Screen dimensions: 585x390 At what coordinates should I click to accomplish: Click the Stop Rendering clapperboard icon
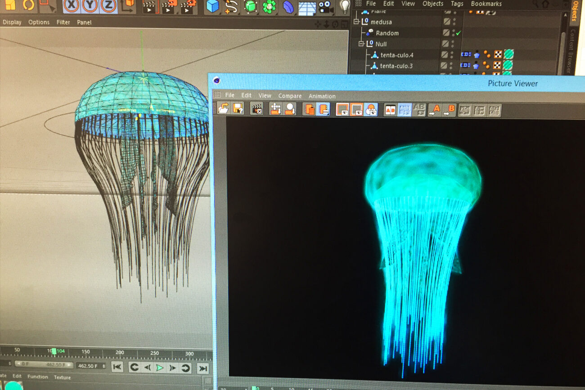pyautogui.click(x=257, y=109)
